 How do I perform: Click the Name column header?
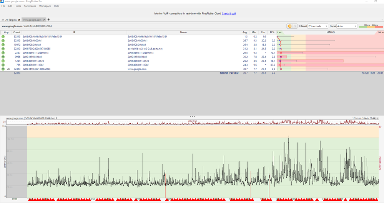[183, 32]
